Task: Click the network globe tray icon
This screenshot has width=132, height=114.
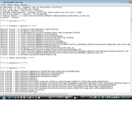Action: (x=123, y=97)
